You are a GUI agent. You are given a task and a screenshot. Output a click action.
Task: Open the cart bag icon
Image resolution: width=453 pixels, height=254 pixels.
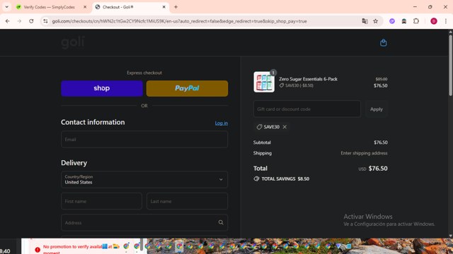pyautogui.click(x=384, y=42)
